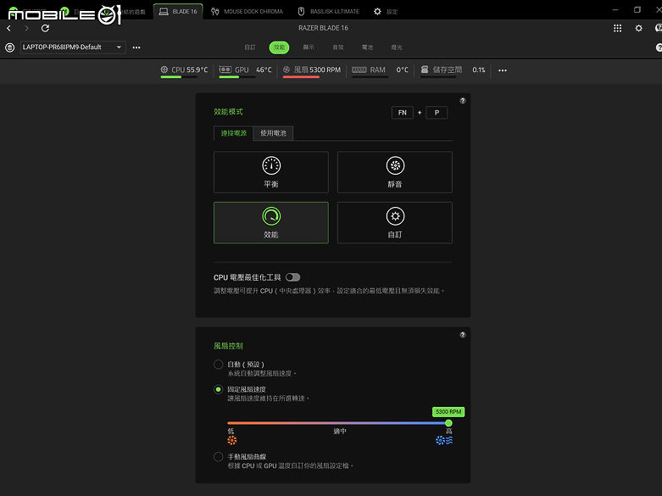
Task: Open the 電池 battery subtab
Action: (367, 47)
